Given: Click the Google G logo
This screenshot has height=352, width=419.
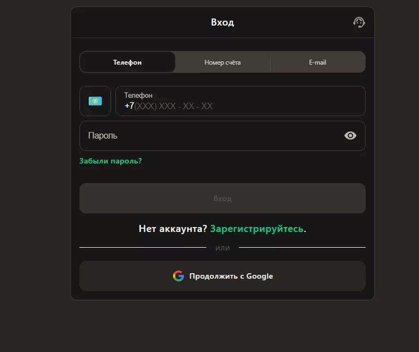Looking at the screenshot, I should 178,276.
